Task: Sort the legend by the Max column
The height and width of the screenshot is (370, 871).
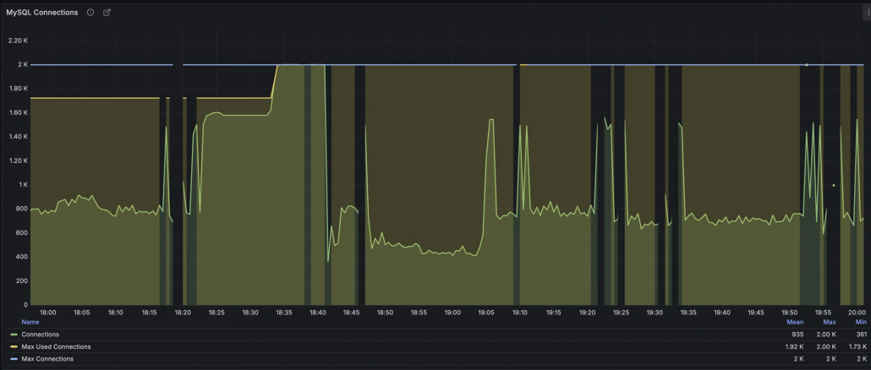Action: 830,322
